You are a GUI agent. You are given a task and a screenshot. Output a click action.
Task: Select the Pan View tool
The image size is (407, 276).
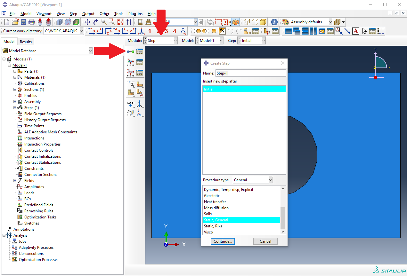87,22
